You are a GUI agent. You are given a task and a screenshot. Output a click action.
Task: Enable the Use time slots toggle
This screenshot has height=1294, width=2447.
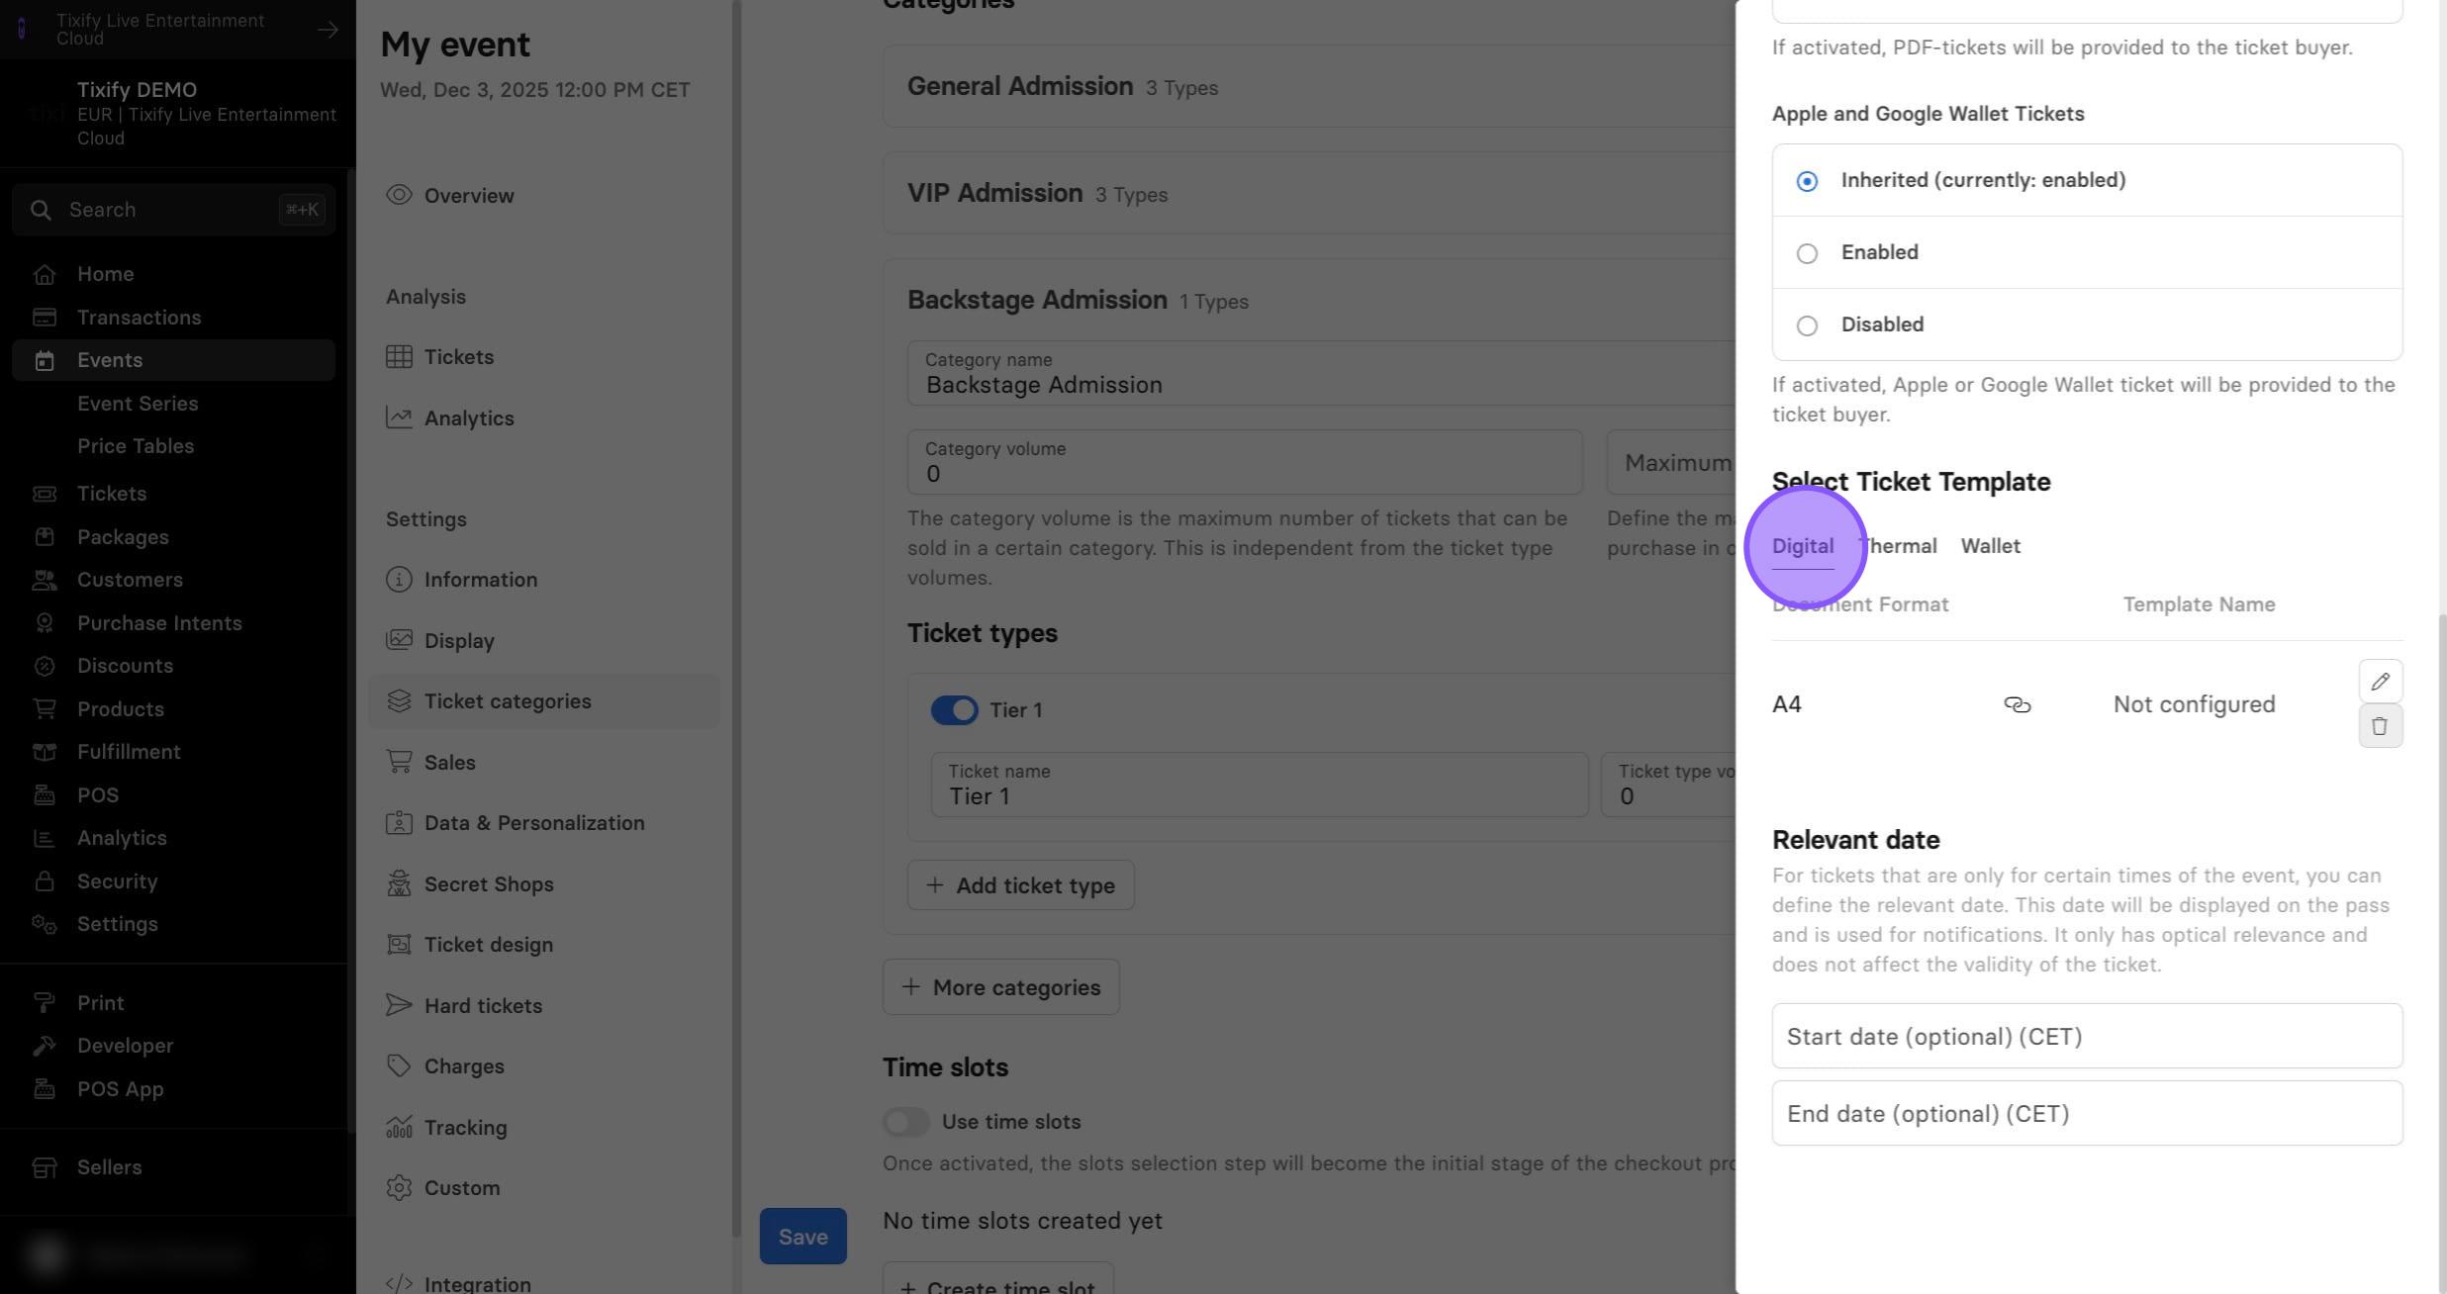[x=906, y=1122]
